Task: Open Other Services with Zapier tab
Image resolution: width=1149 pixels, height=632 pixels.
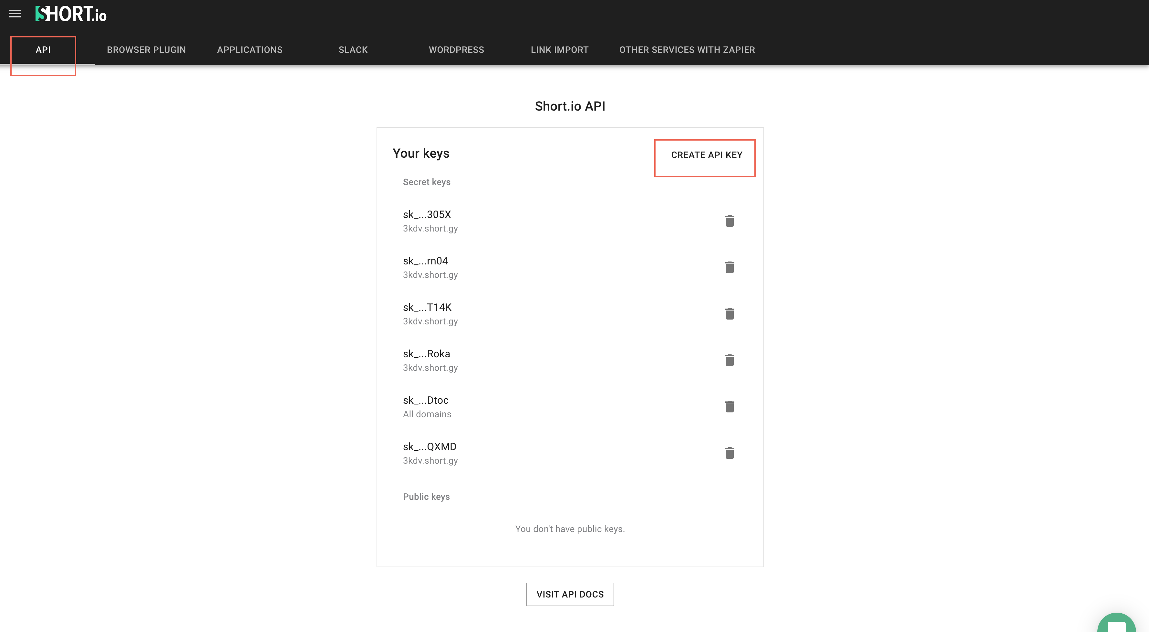Action: (x=687, y=50)
